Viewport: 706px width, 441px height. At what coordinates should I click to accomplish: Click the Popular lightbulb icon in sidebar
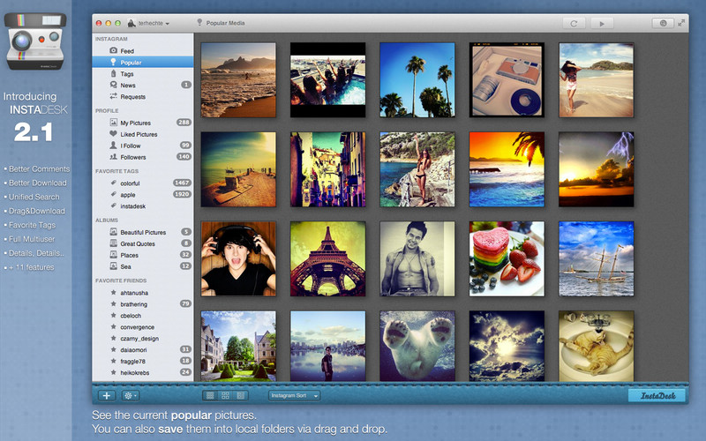114,62
